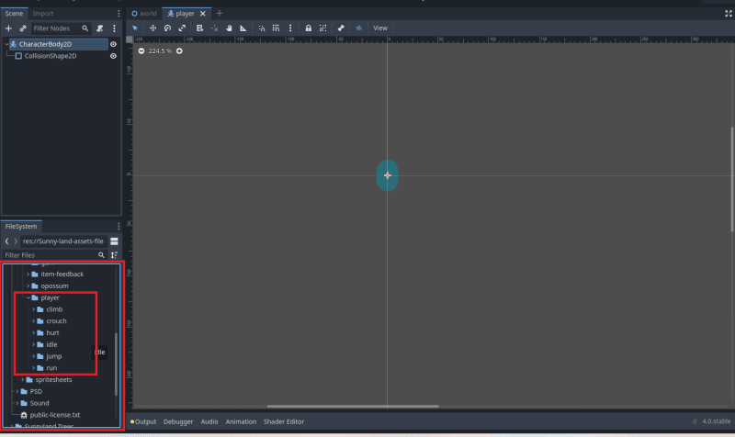The width and height of the screenshot is (735, 437).
Task: Open scene tree extra options menu
Action: [114, 28]
